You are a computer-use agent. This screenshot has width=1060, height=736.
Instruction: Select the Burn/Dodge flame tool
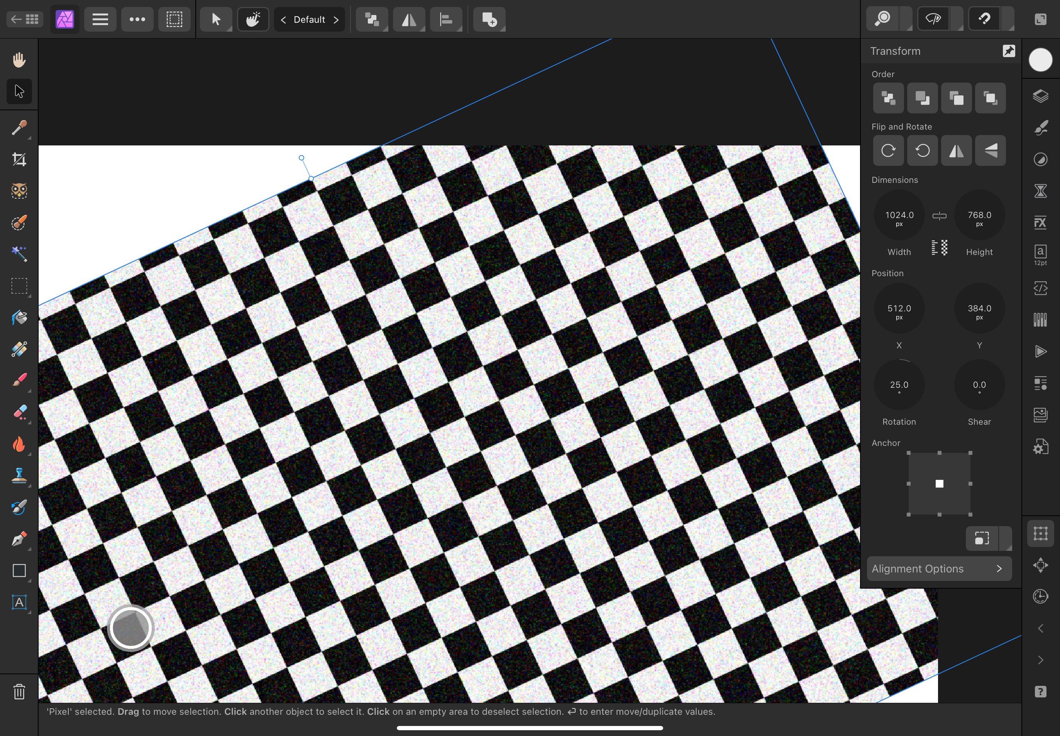coord(19,444)
